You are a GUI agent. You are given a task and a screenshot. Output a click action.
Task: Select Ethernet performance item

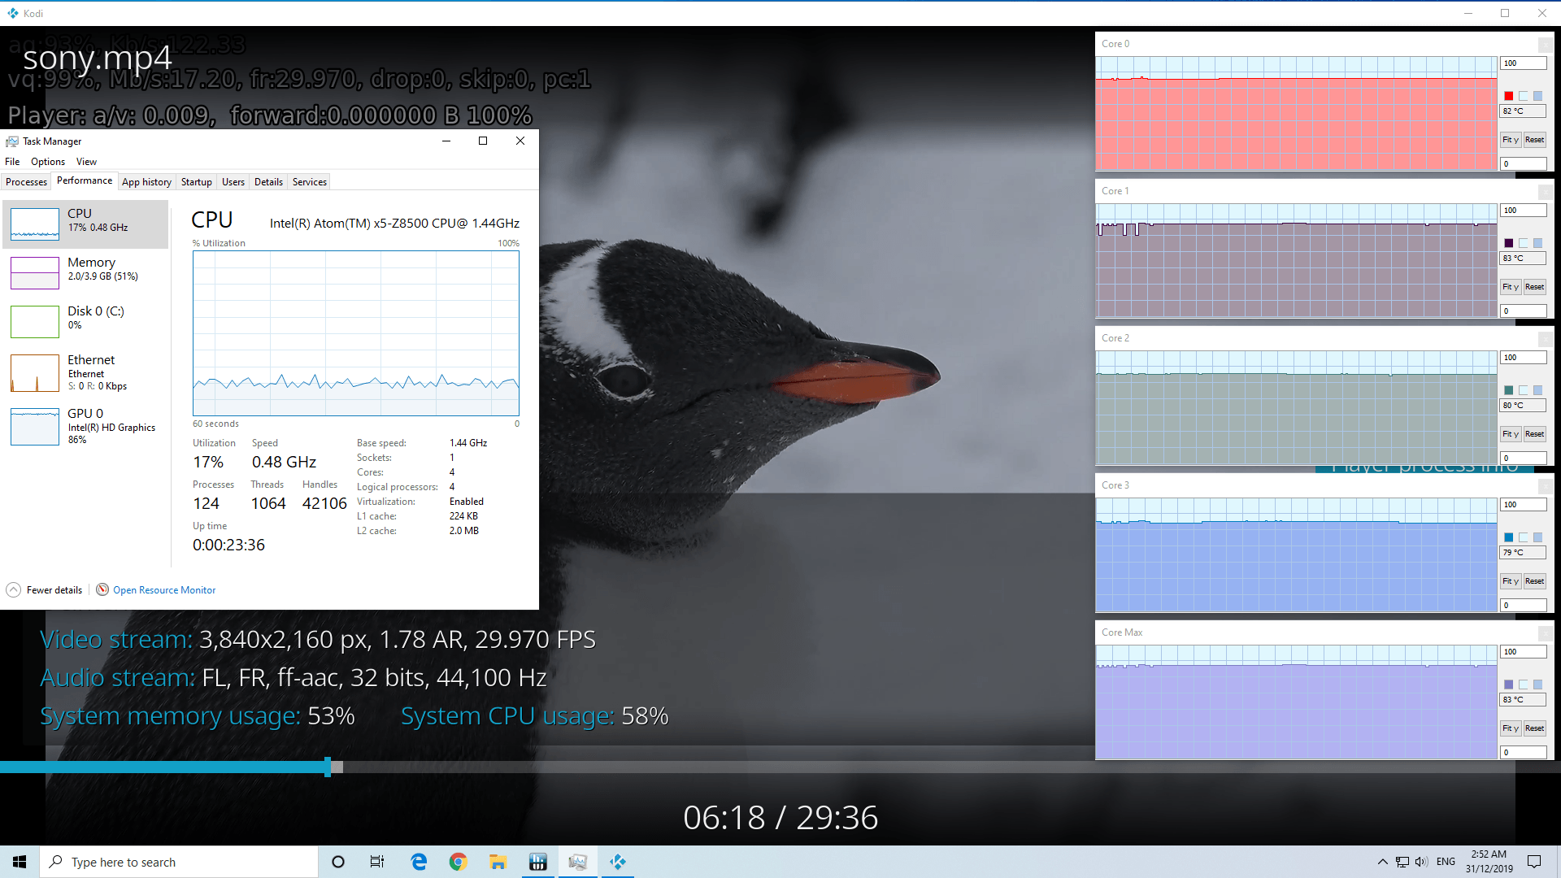tap(85, 373)
